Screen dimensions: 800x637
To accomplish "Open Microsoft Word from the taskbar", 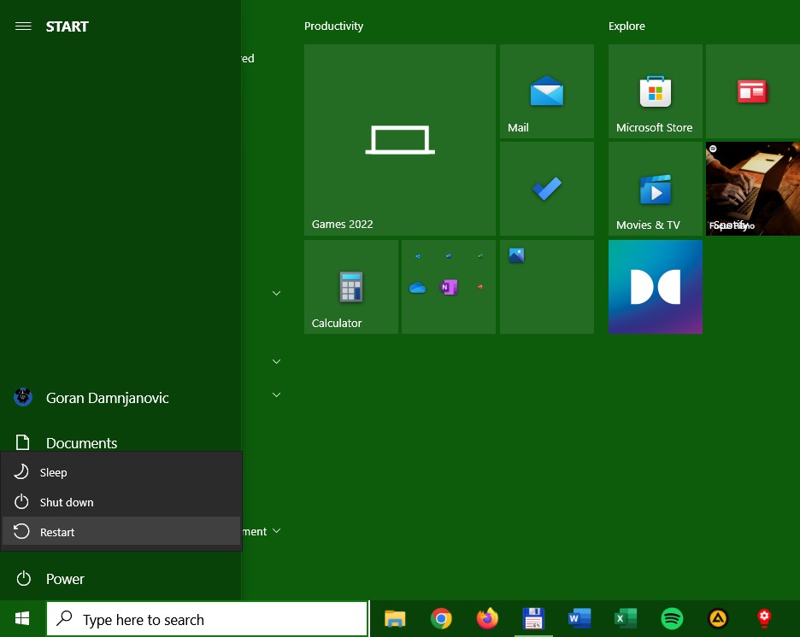I will [x=579, y=619].
